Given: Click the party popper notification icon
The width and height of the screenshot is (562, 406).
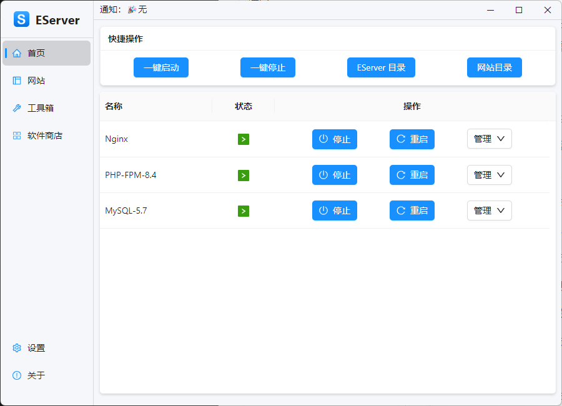Looking at the screenshot, I should [132, 10].
